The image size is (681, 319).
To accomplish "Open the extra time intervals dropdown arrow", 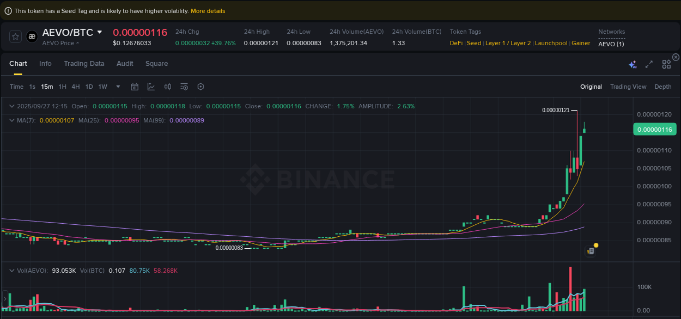I will point(118,87).
